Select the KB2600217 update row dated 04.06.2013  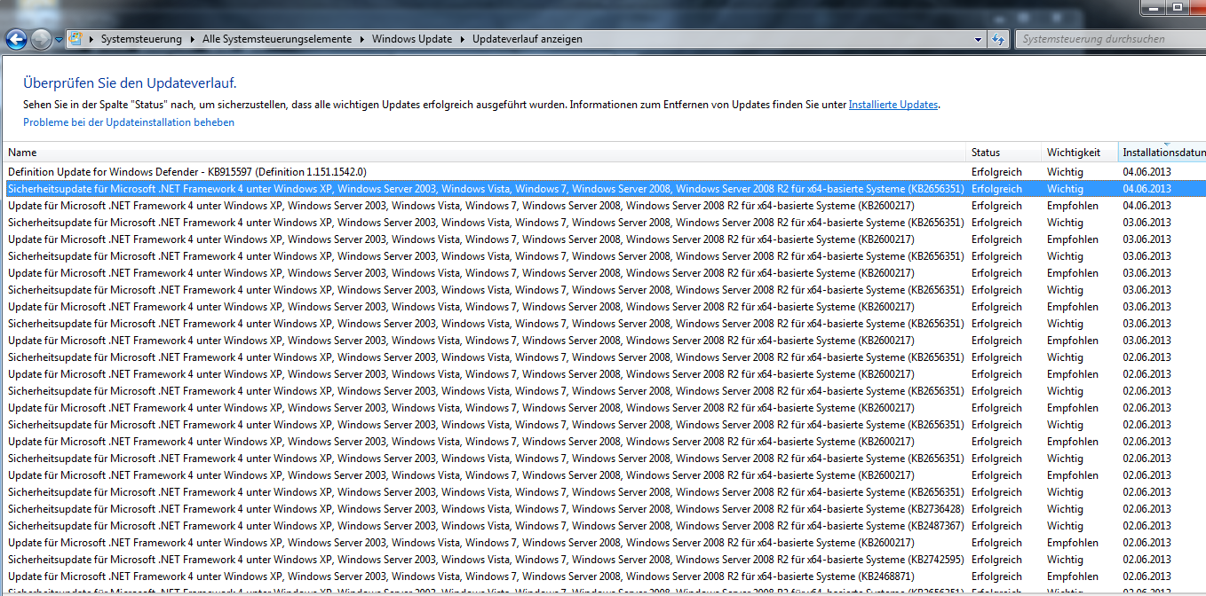[x=604, y=206]
